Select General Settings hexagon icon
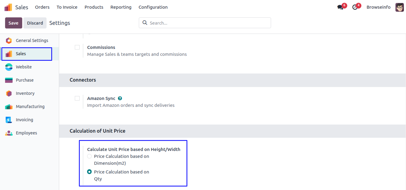 [x=9, y=41]
